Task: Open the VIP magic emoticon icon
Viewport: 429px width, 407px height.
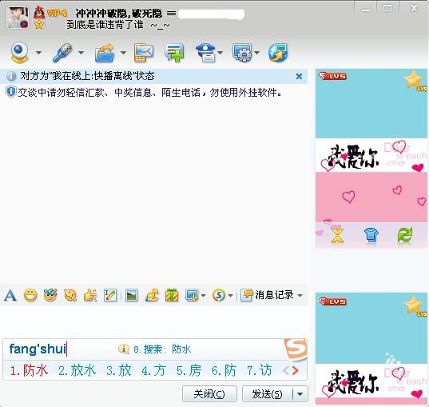Action: click(x=50, y=295)
